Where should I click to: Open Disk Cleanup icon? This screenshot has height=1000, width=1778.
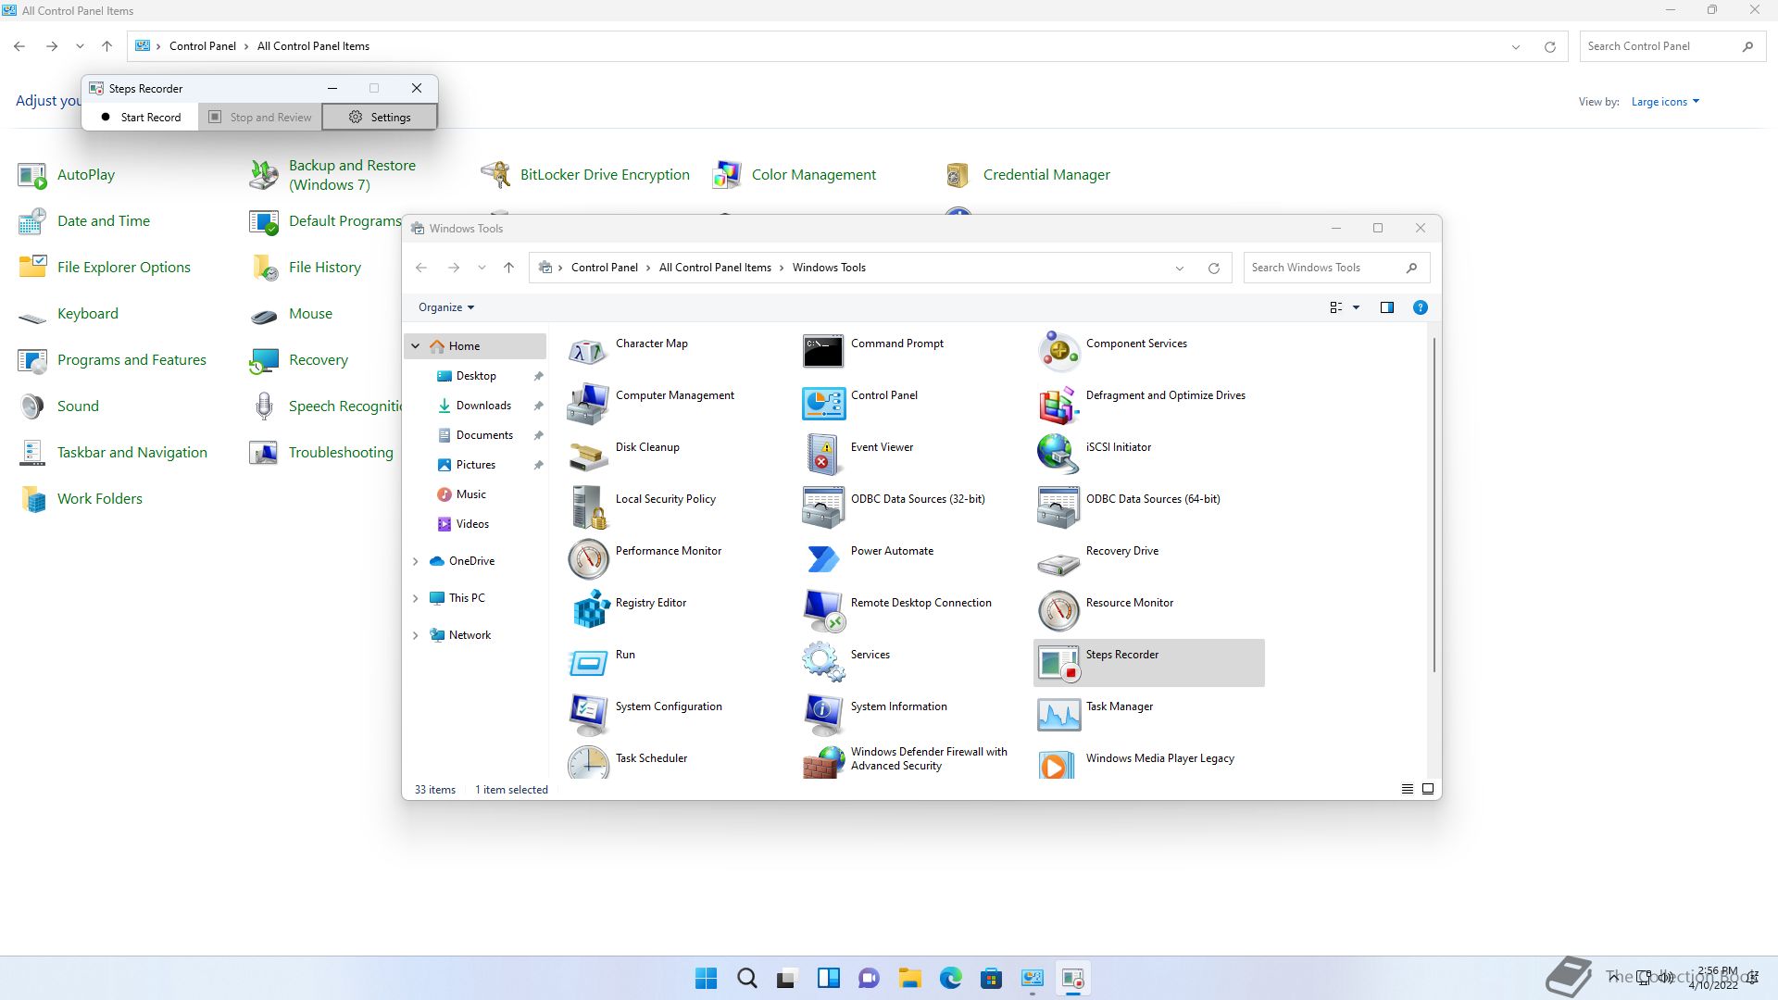(588, 456)
